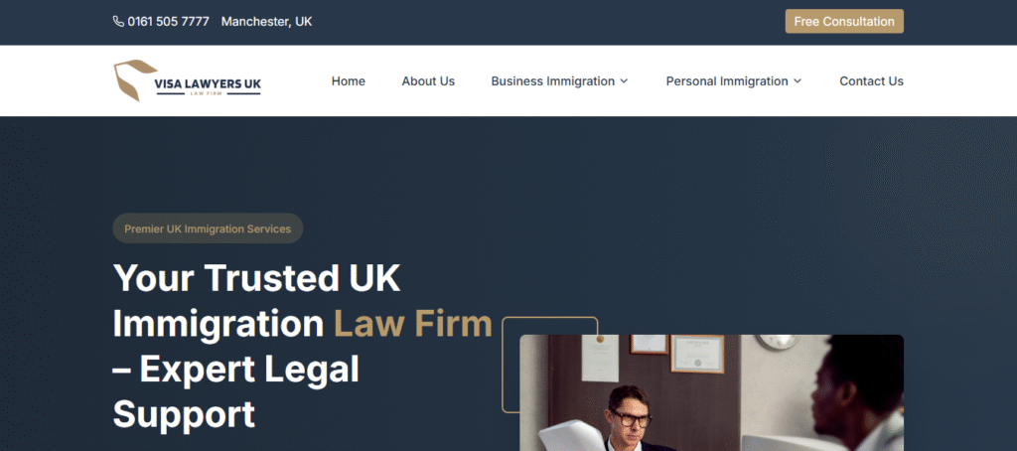1017x451 pixels.
Task: Go to the Home page link
Action: (x=349, y=81)
